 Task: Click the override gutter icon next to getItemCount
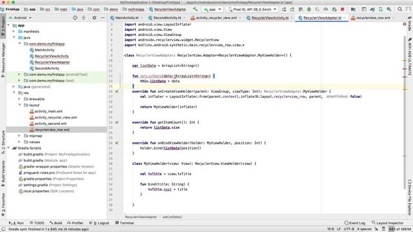tap(117, 122)
